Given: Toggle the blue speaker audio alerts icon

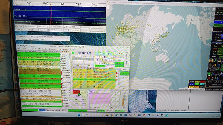Looking at the screenshot, I should pos(219,65).
